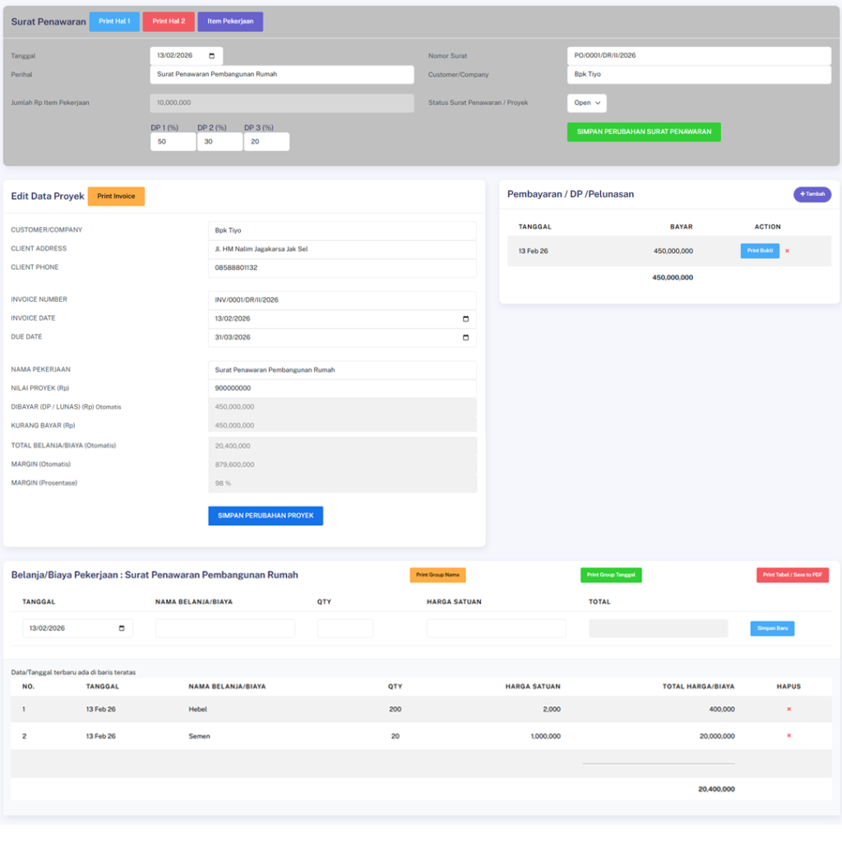This screenshot has width=842, height=842.
Task: Click Tambah to add a payment
Action: 812,194
